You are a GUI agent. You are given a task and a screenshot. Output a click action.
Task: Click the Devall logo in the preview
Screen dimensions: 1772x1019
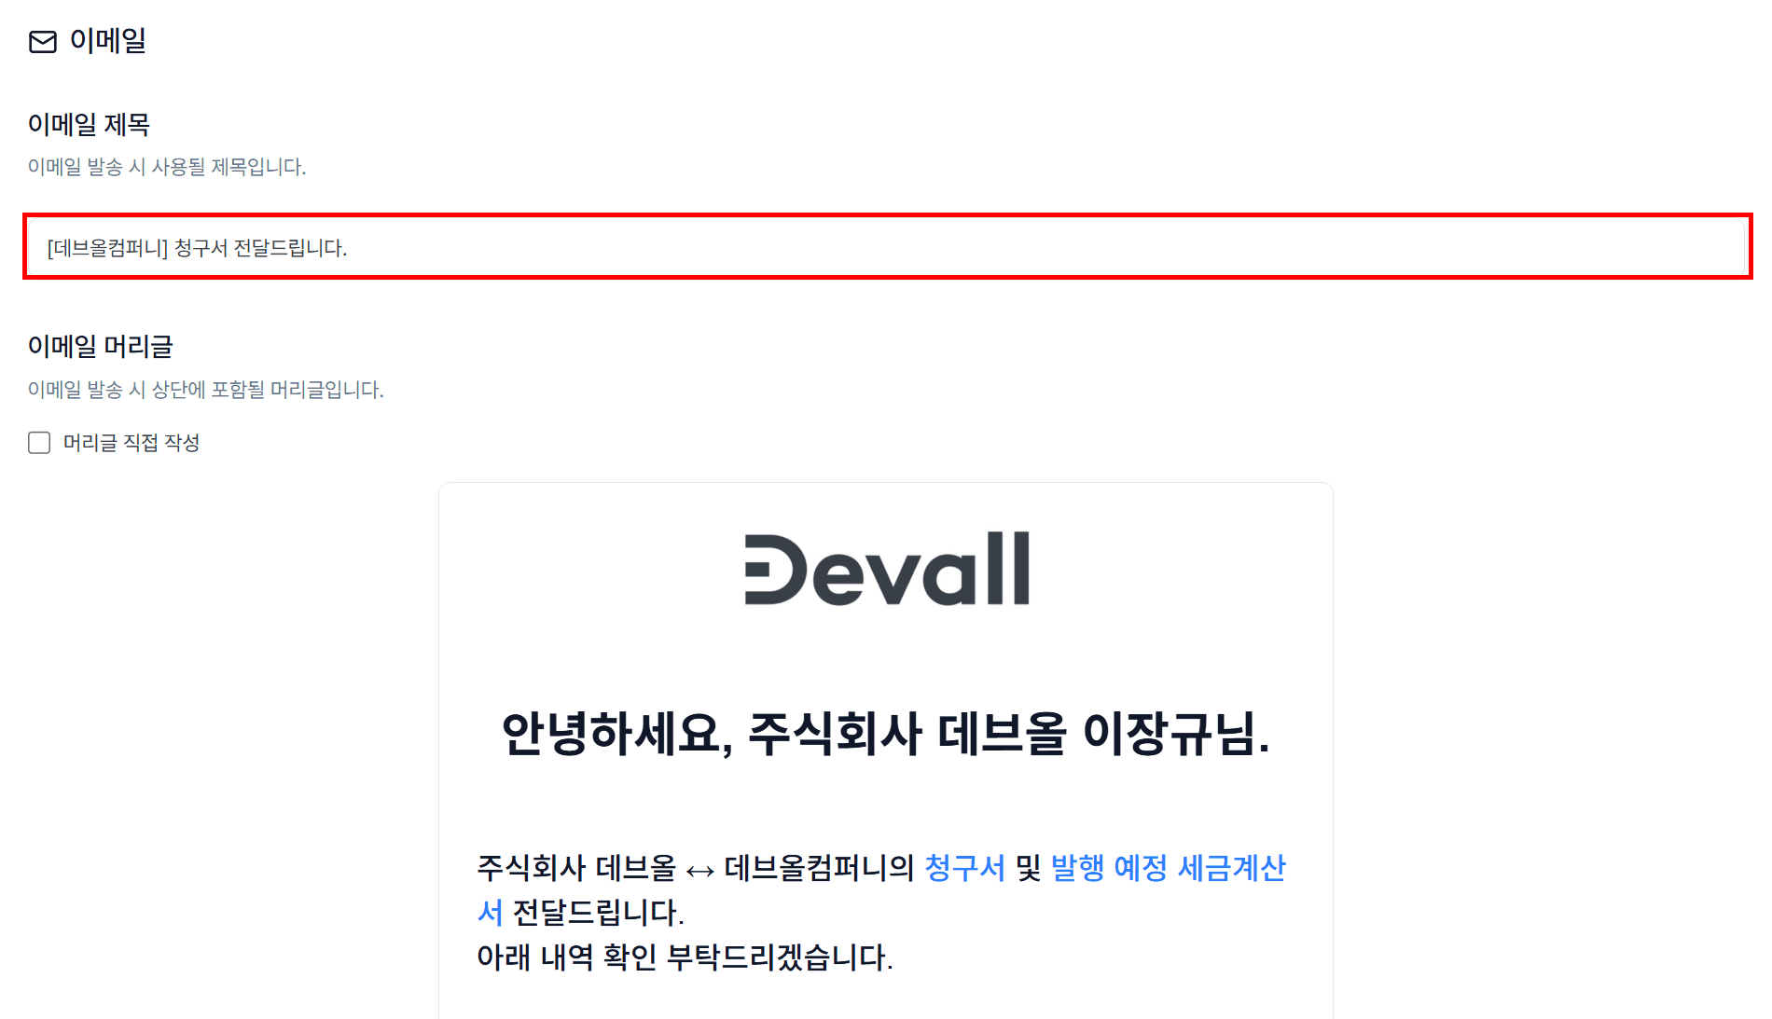tap(887, 569)
